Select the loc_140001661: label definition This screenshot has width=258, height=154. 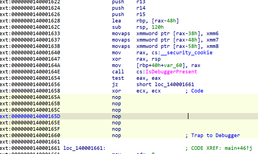tap(84, 148)
